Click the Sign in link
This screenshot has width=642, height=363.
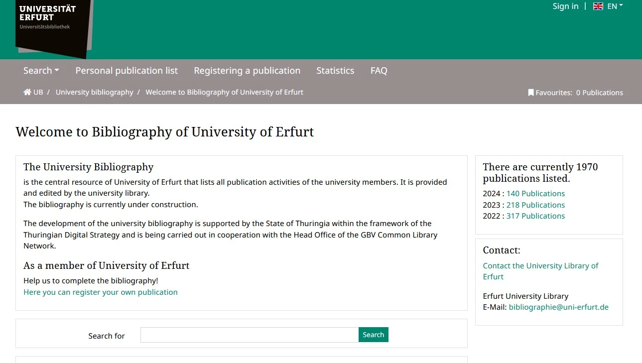(565, 6)
